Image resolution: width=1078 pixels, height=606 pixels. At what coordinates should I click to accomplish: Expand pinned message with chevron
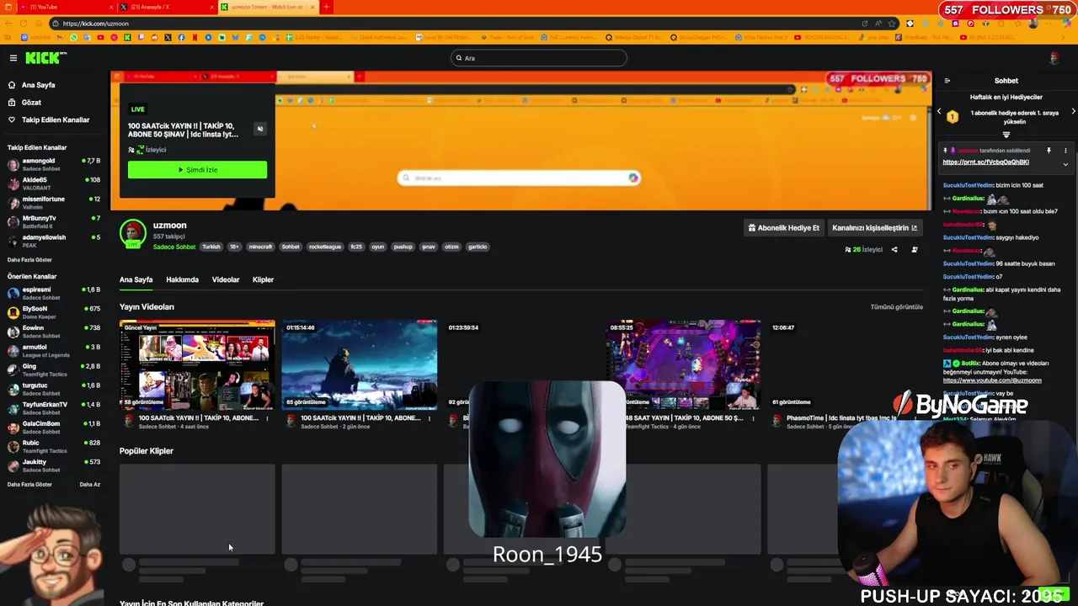1065,163
